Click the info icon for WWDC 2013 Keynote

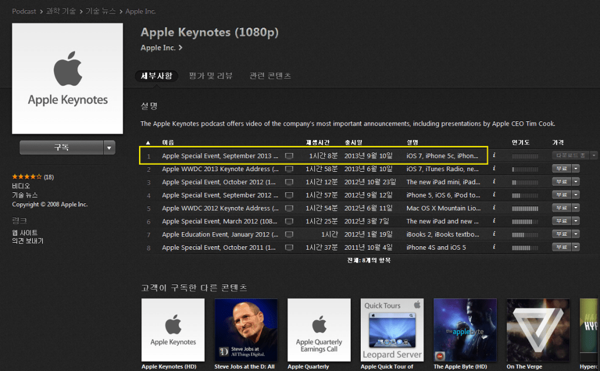[x=494, y=168]
